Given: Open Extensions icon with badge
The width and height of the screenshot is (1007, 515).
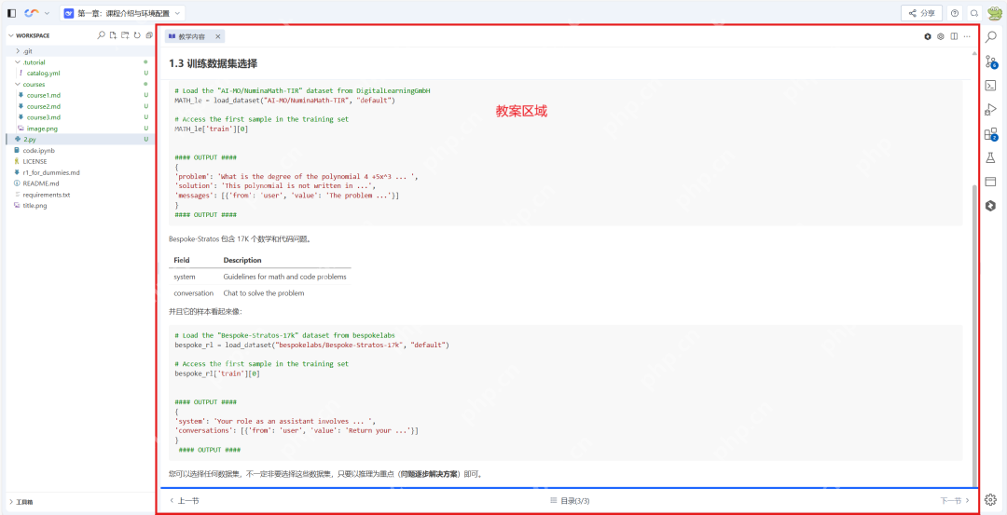Looking at the screenshot, I should 991,134.
